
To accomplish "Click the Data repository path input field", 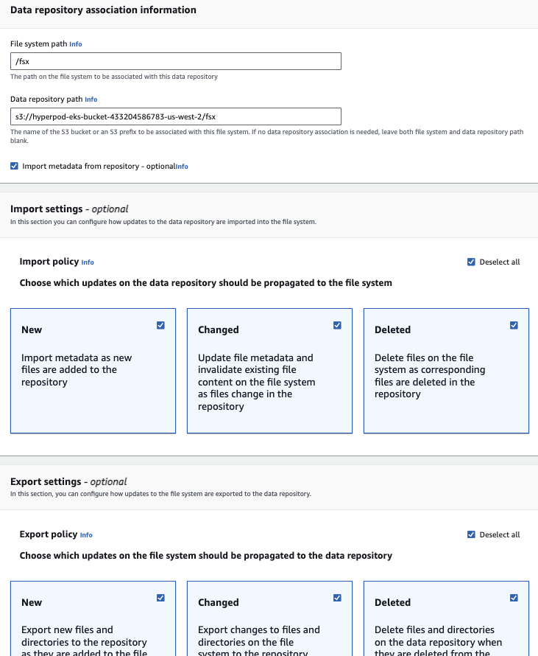I will pos(176,116).
